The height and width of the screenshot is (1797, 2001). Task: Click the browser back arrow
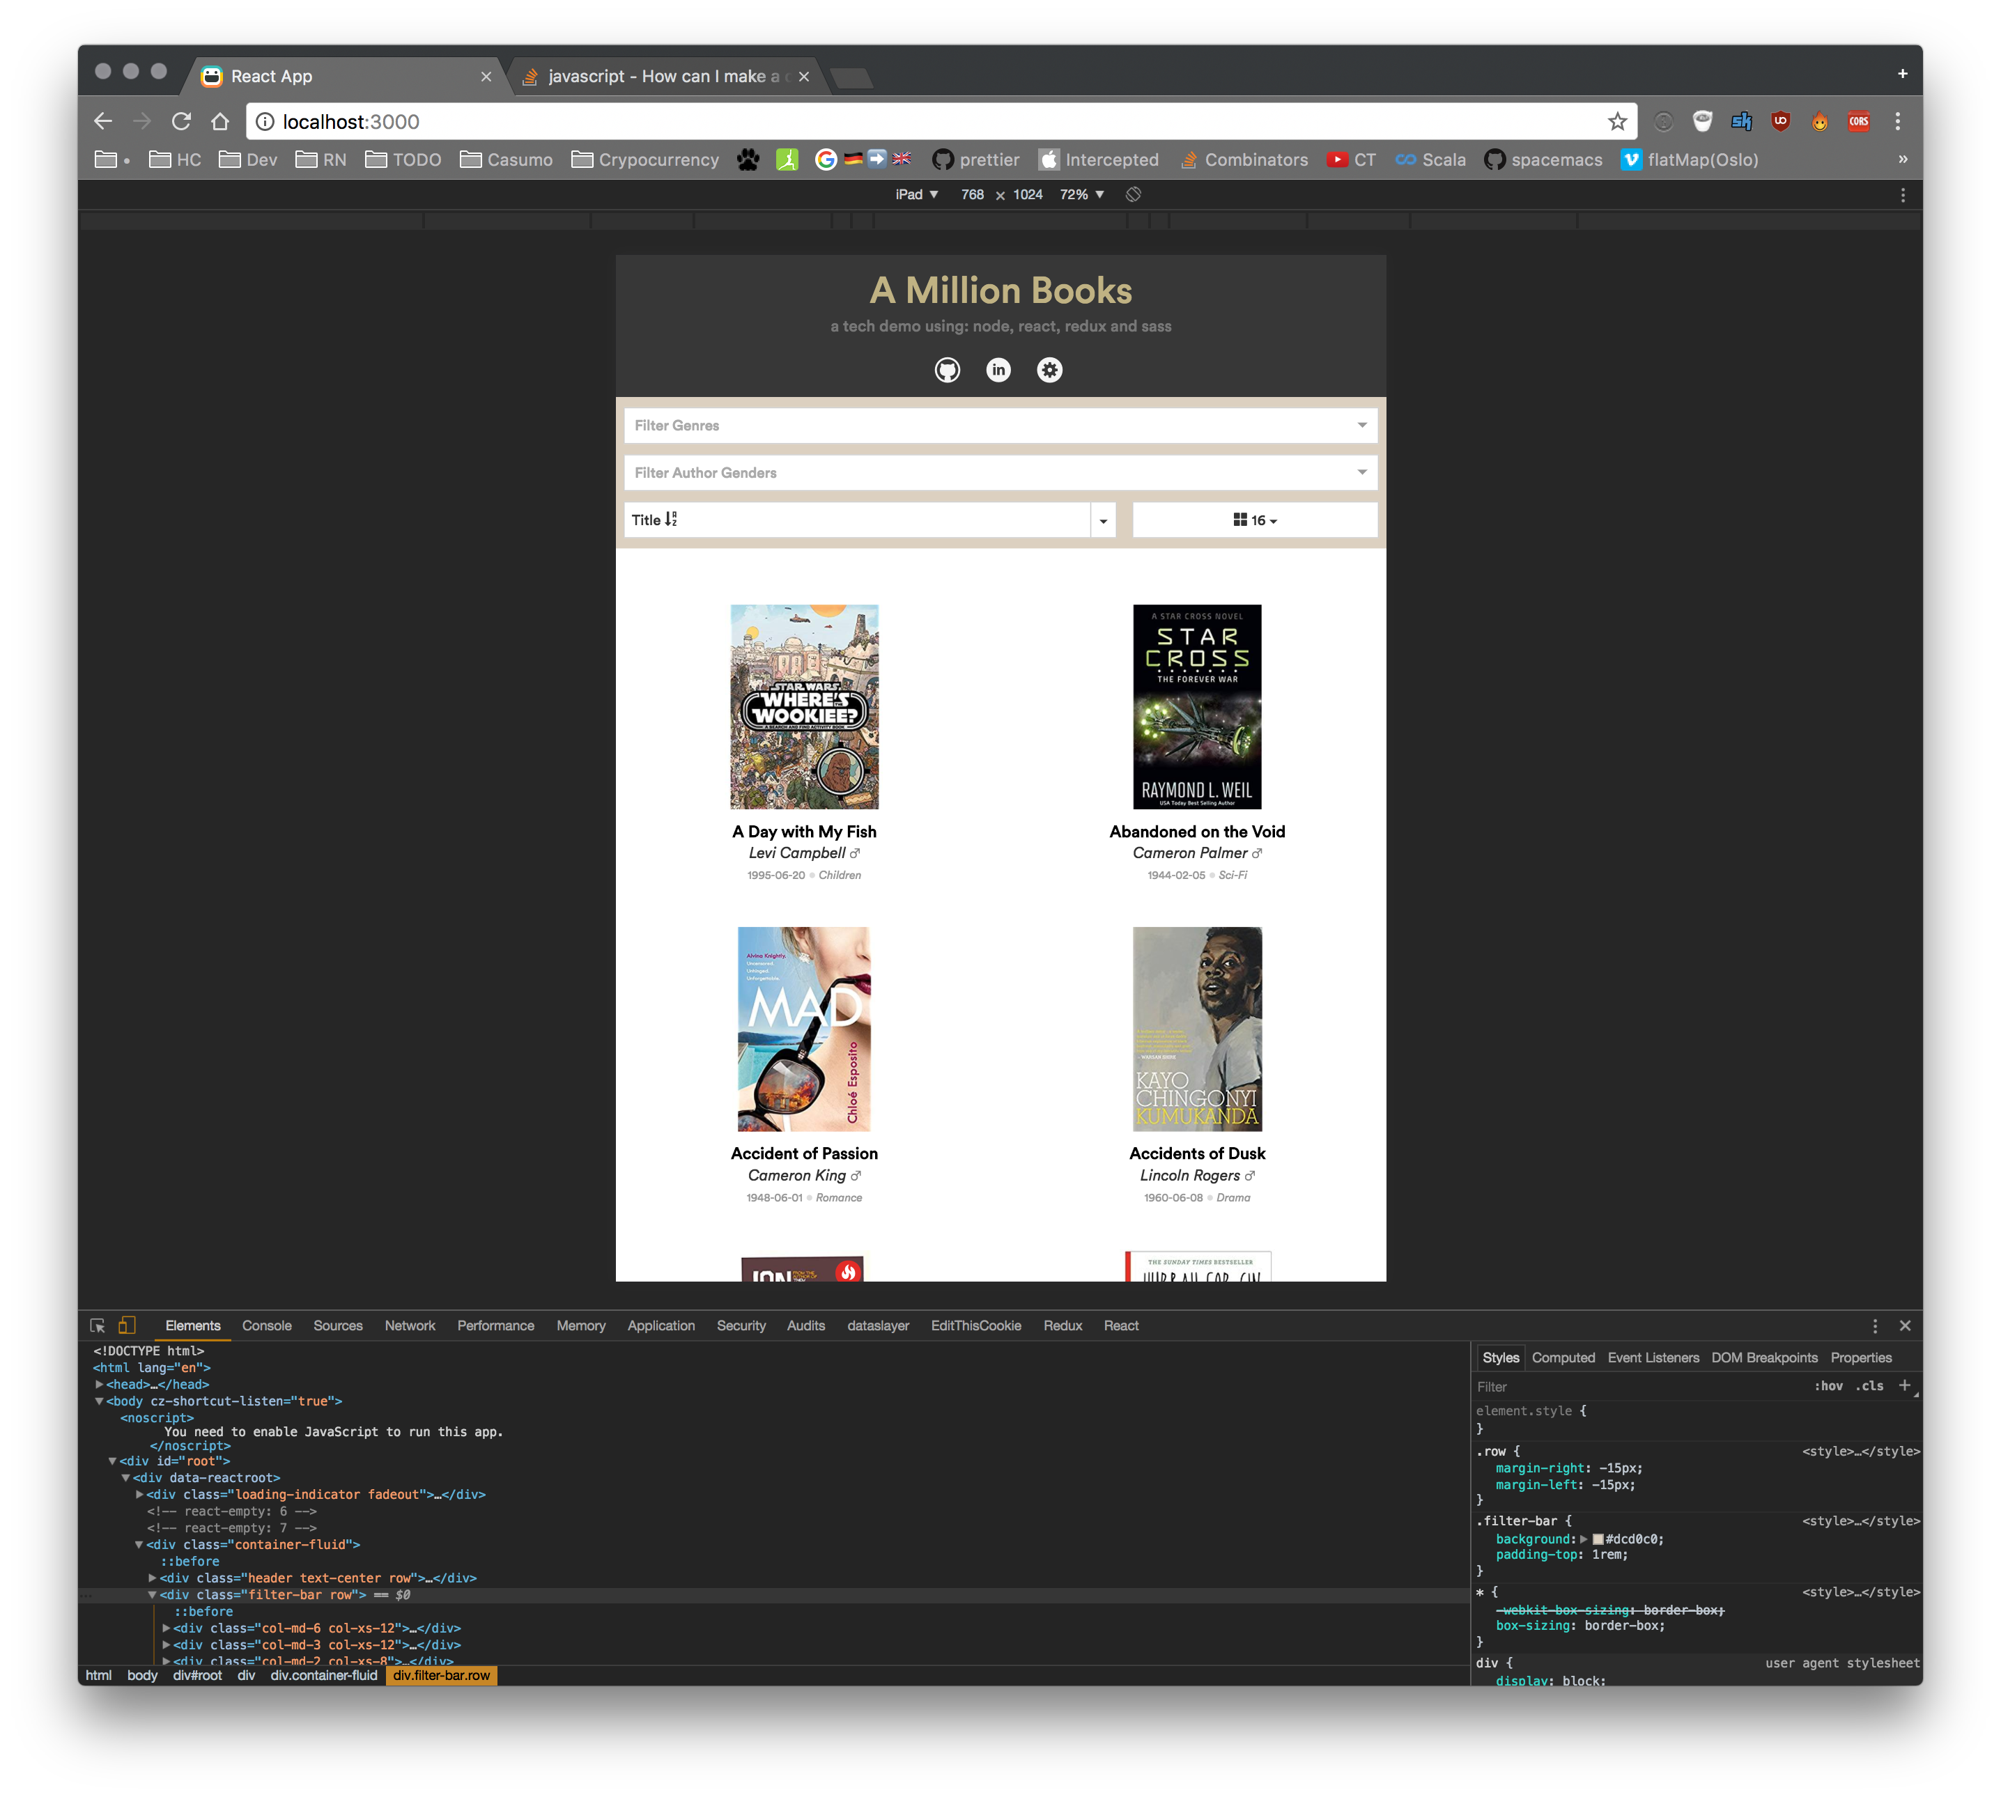click(x=104, y=121)
